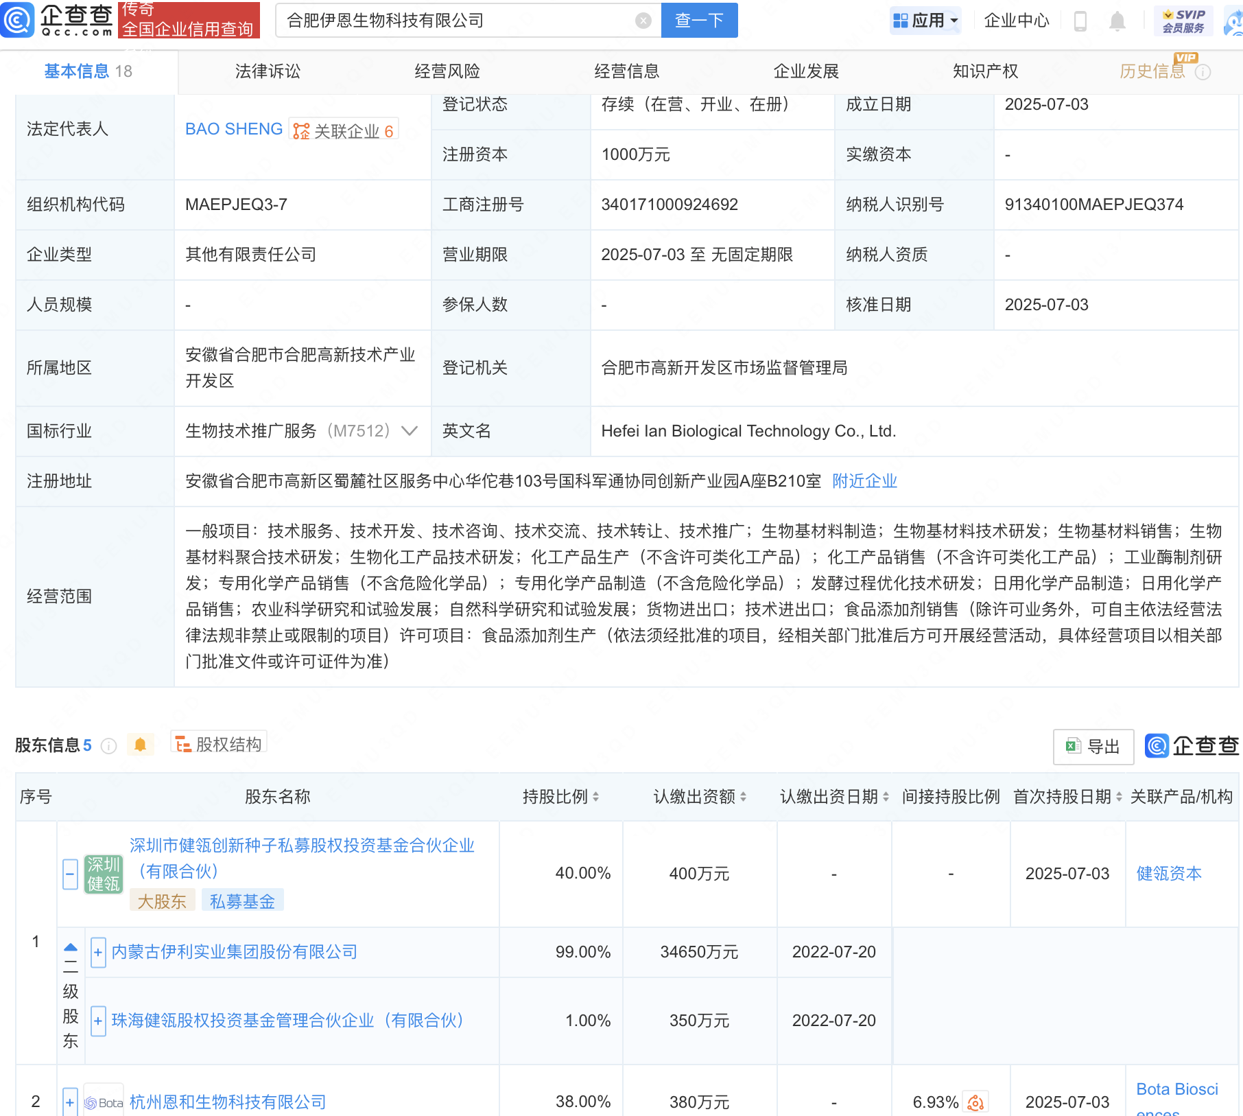Open 杭州恩和生物科技有限公司 link
The image size is (1243, 1116).
click(x=228, y=1102)
